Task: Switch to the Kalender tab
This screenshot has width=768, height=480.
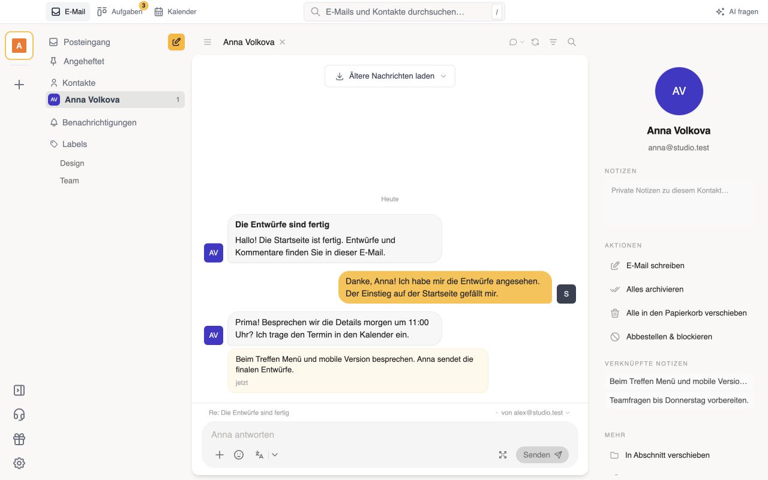Action: (175, 11)
